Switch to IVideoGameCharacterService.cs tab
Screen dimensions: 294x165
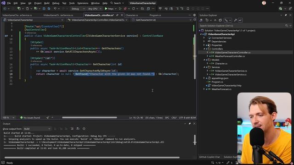pyautogui.click(x=58, y=15)
